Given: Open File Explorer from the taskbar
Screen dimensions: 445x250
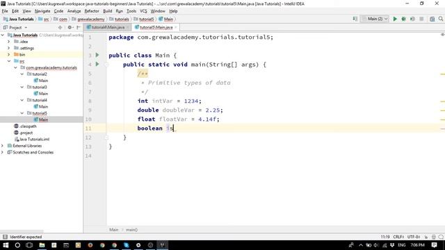Looking at the screenshot, I should [x=42, y=245].
